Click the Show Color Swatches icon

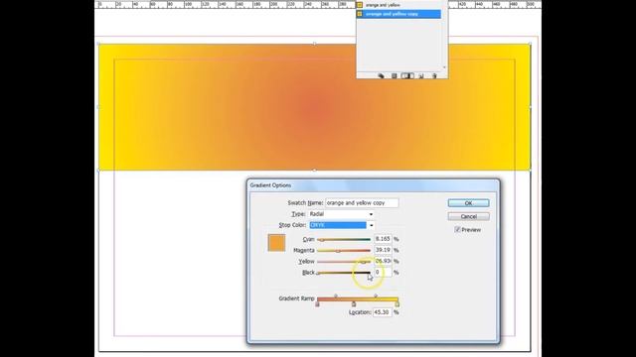click(x=394, y=75)
